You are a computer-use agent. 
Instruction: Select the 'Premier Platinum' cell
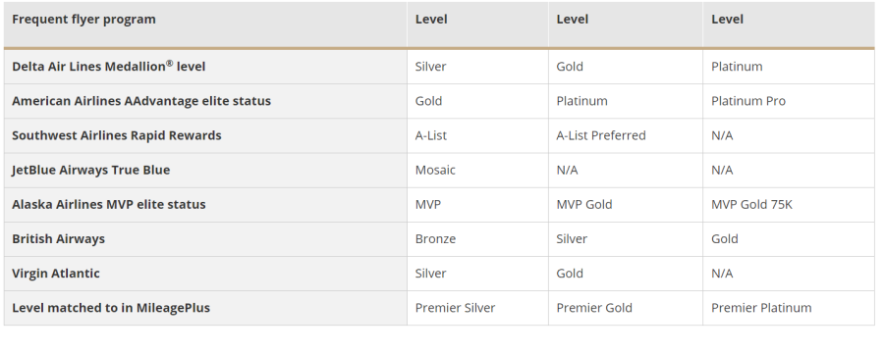point(788,308)
